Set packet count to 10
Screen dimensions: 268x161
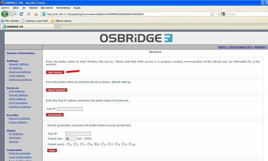point(130,144)
